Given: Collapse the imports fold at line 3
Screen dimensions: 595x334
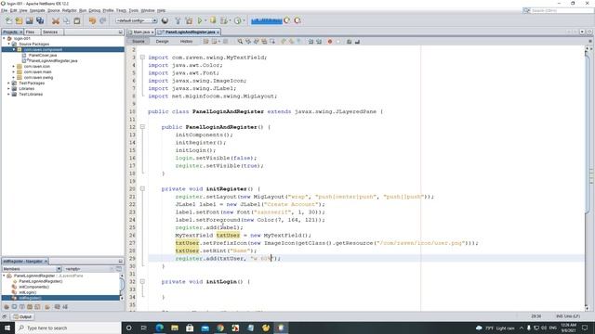Looking at the screenshot, I should 142,58.
